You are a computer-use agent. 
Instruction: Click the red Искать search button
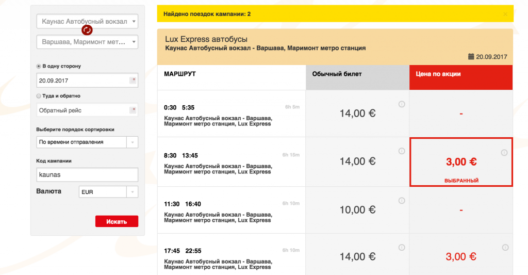[x=117, y=221]
